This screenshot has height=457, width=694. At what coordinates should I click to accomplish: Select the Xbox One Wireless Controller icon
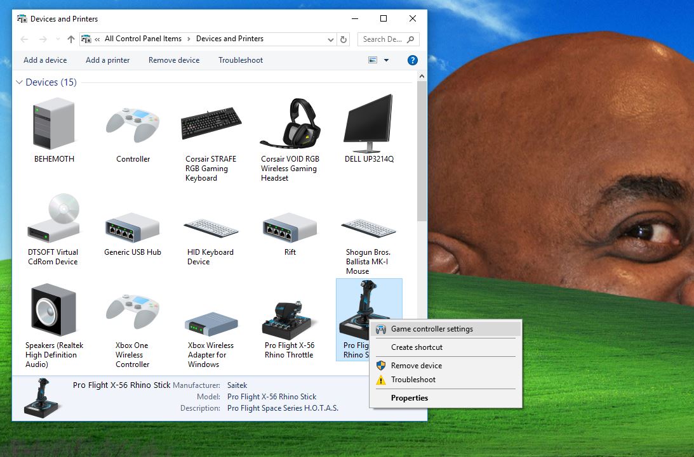(x=133, y=312)
